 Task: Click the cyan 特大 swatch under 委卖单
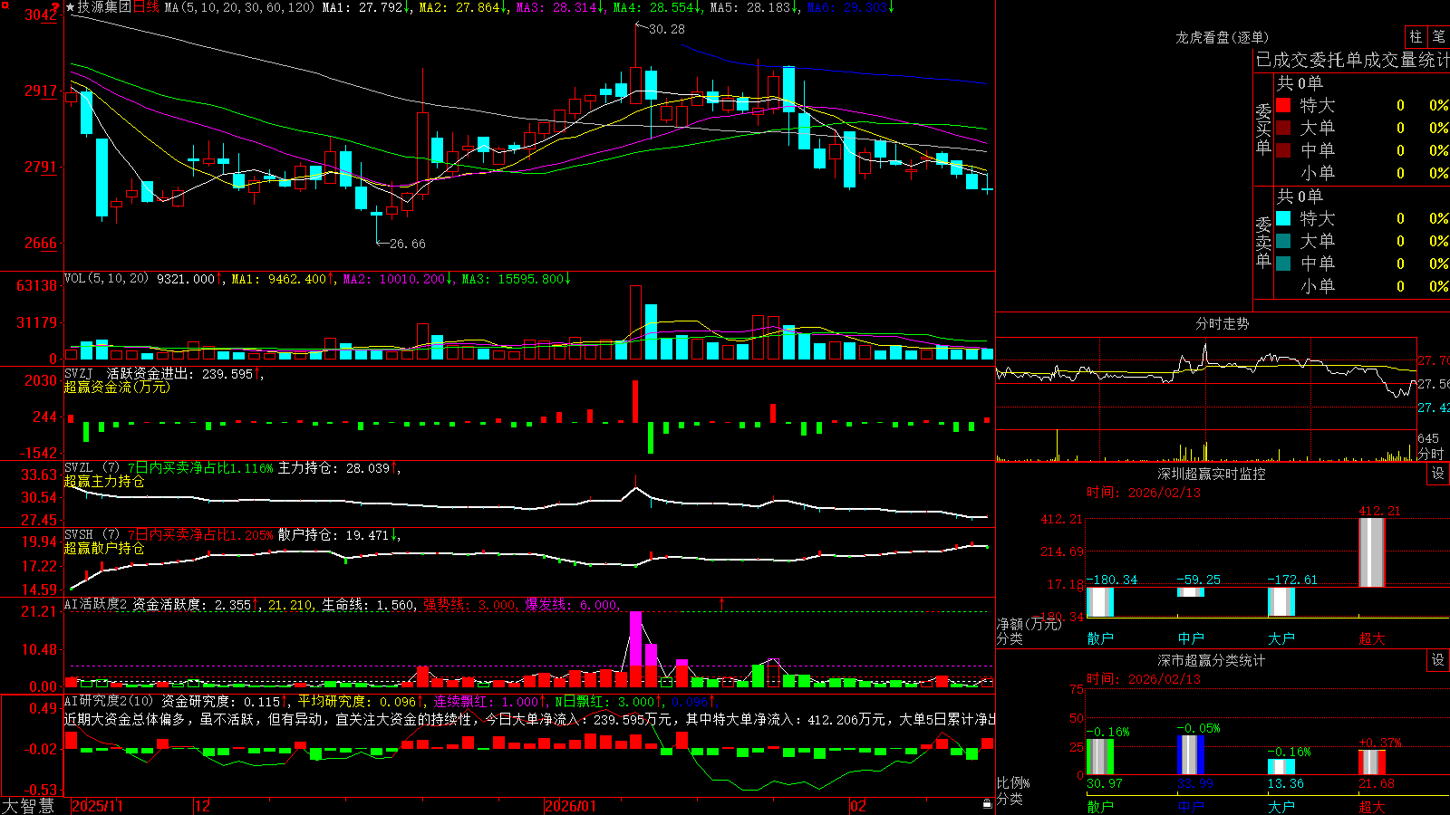[1283, 218]
